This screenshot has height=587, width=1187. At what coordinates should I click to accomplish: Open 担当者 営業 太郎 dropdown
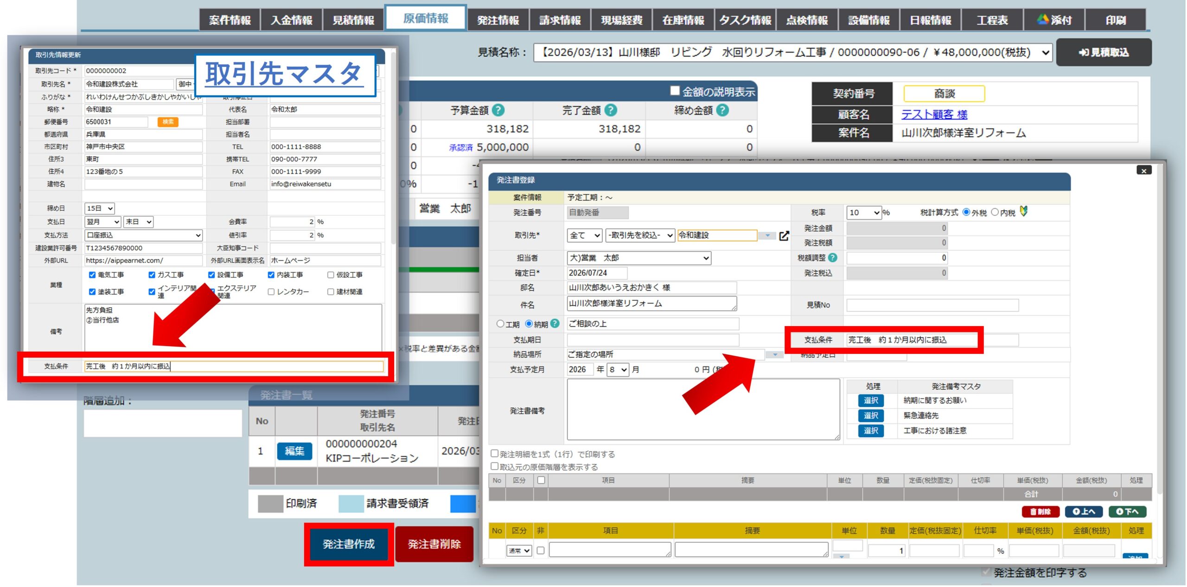(x=639, y=258)
